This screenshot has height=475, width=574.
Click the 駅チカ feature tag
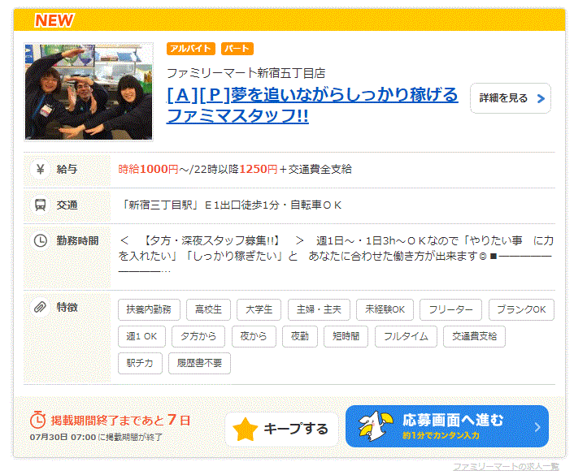140,363
